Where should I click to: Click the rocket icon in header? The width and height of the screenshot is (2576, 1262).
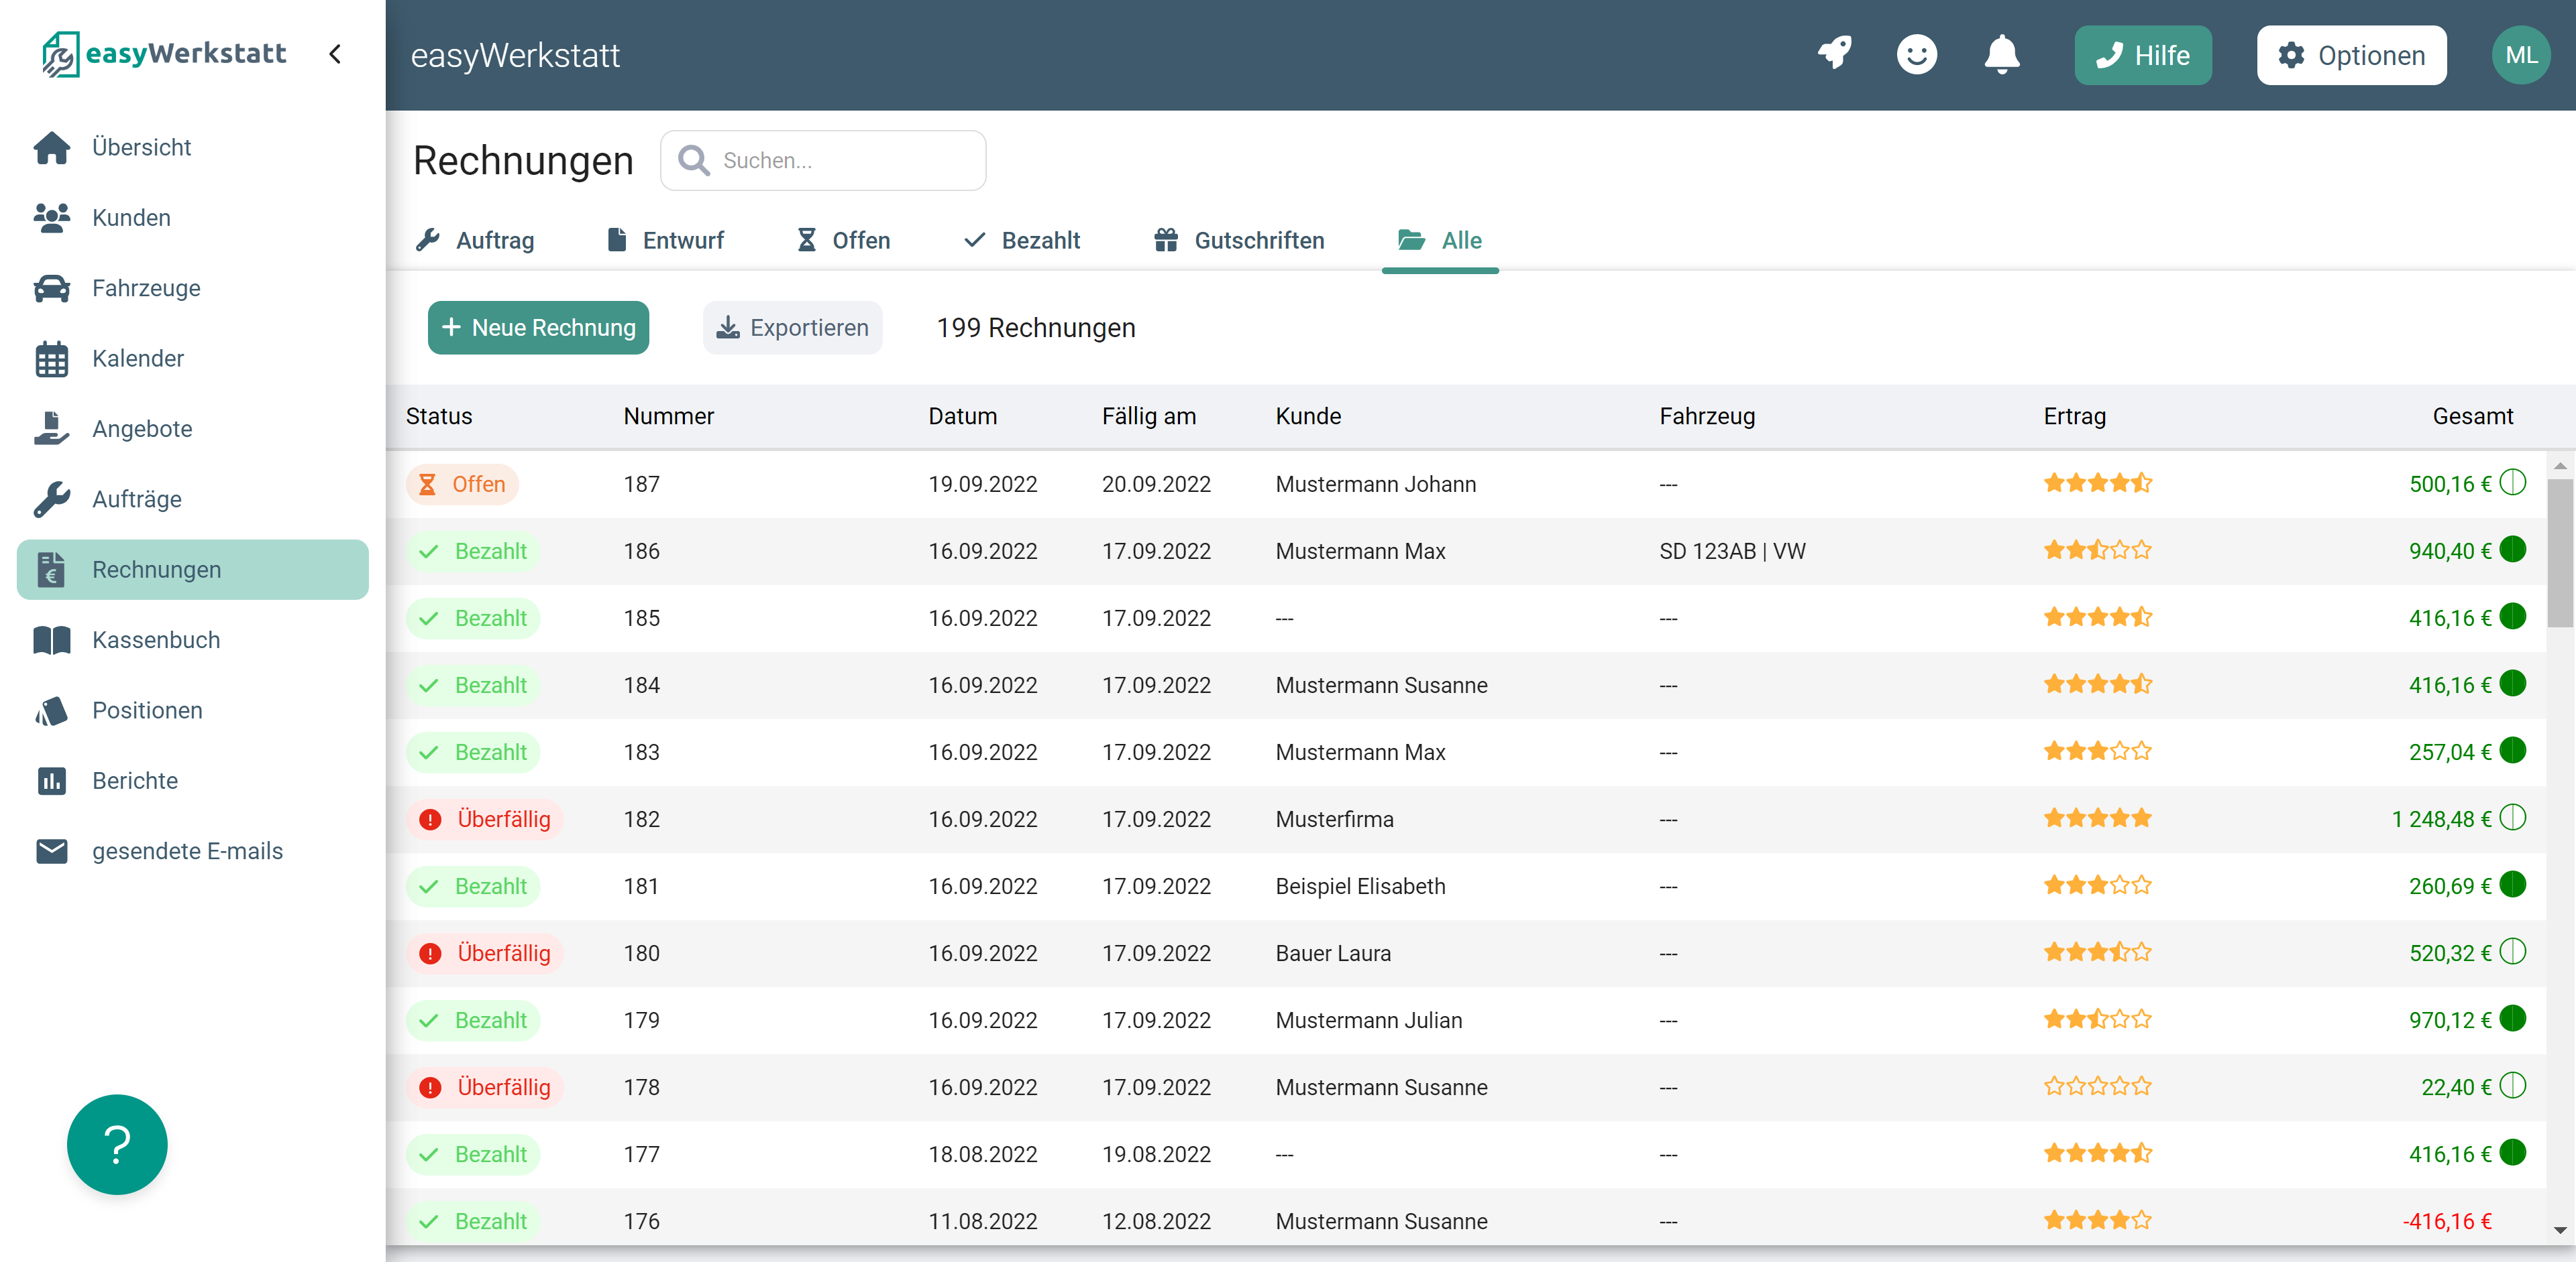point(1834,54)
